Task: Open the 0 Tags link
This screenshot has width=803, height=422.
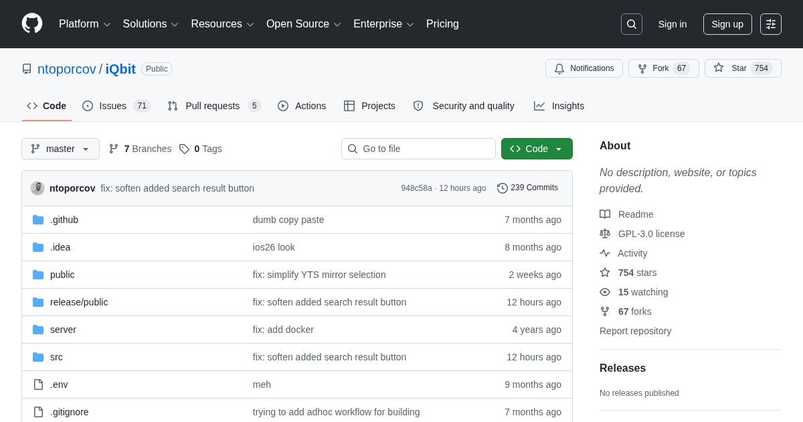Action: point(201,149)
